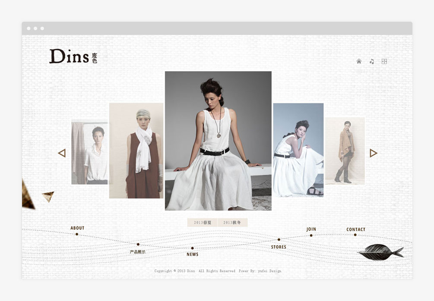Switch to the 2013秋冬 collection tab
Screen dimensions: 434x301
tap(232, 223)
